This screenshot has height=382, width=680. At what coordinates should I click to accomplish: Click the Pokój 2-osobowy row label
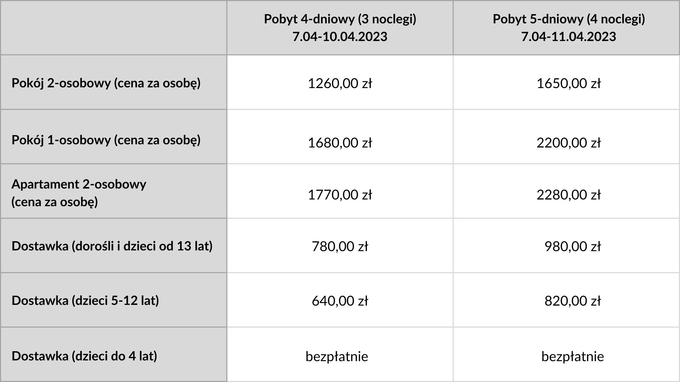point(106,83)
